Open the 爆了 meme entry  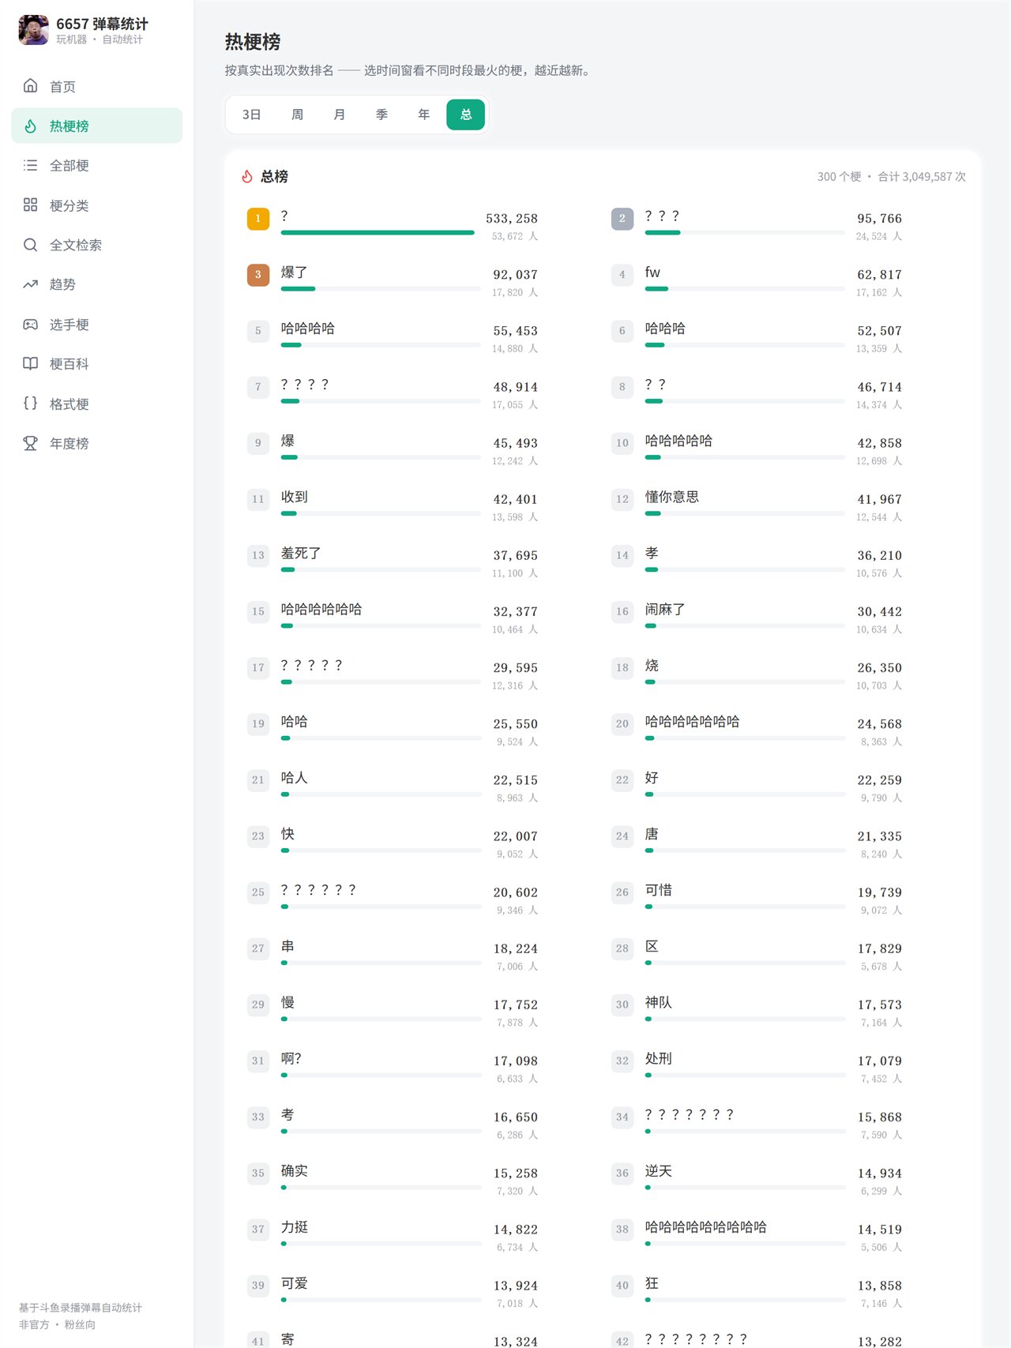pos(393,281)
